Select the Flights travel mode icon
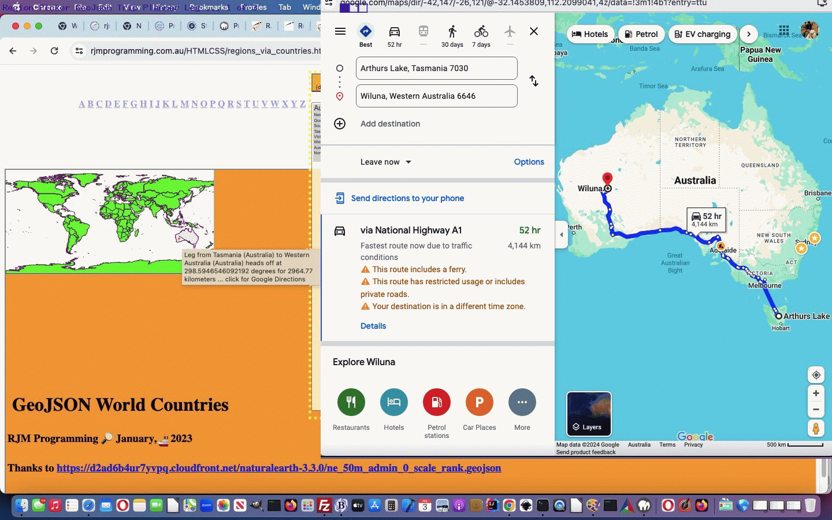This screenshot has width=832, height=520. (510, 31)
